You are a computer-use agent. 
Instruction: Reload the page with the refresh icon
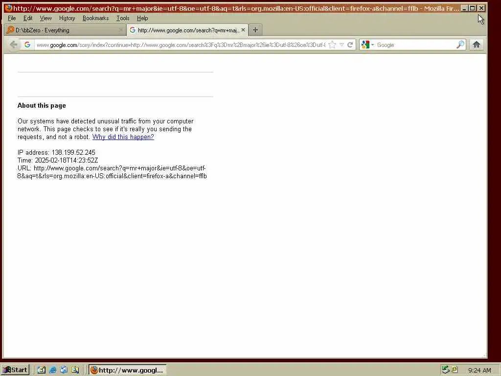(350, 45)
